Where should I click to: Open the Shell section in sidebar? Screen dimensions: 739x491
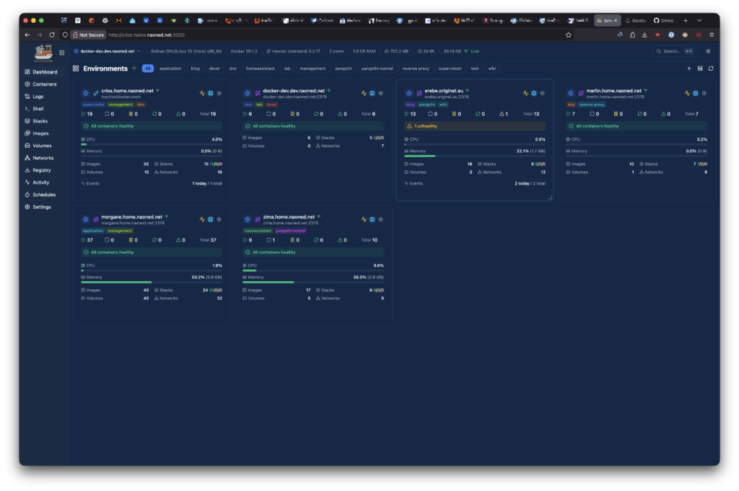38,109
